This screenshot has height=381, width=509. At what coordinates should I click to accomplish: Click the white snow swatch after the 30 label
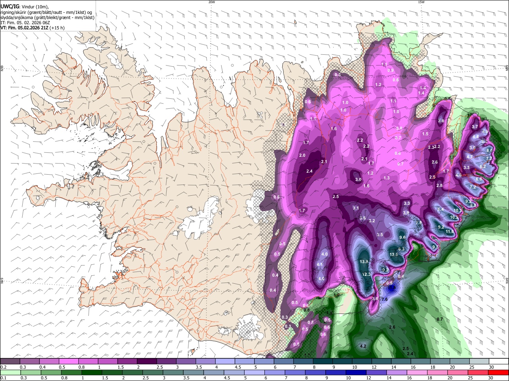point(499,362)
